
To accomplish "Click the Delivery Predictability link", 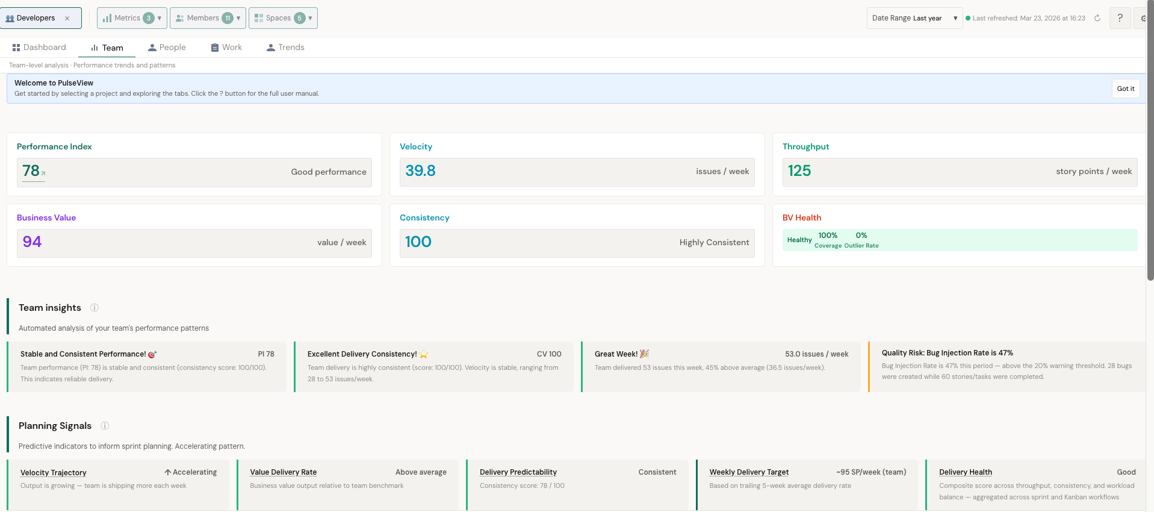I will coord(518,472).
